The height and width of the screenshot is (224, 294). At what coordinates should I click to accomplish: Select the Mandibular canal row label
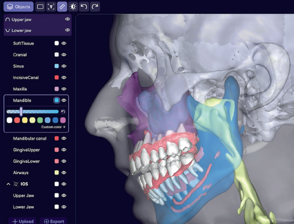[29, 138]
